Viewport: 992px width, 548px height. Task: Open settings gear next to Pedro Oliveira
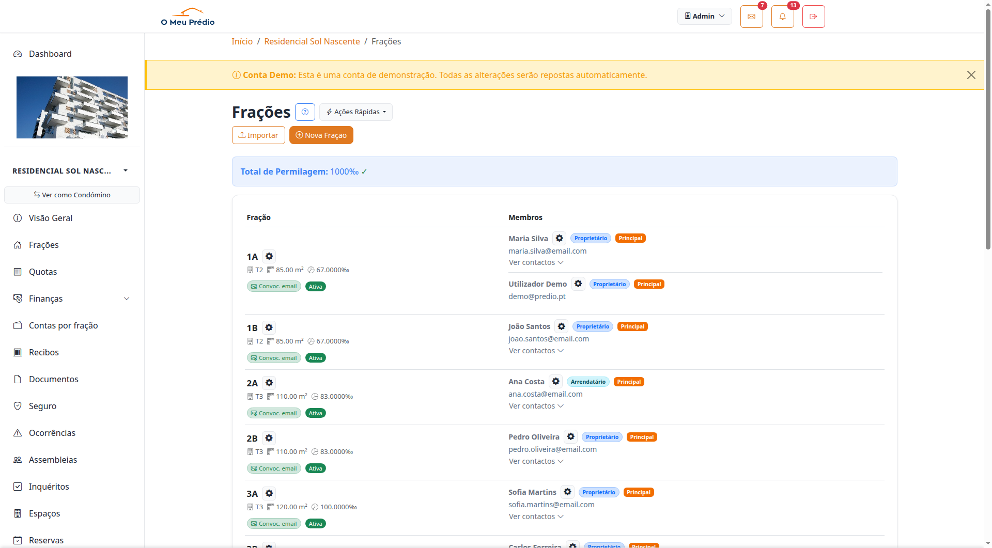tap(570, 436)
